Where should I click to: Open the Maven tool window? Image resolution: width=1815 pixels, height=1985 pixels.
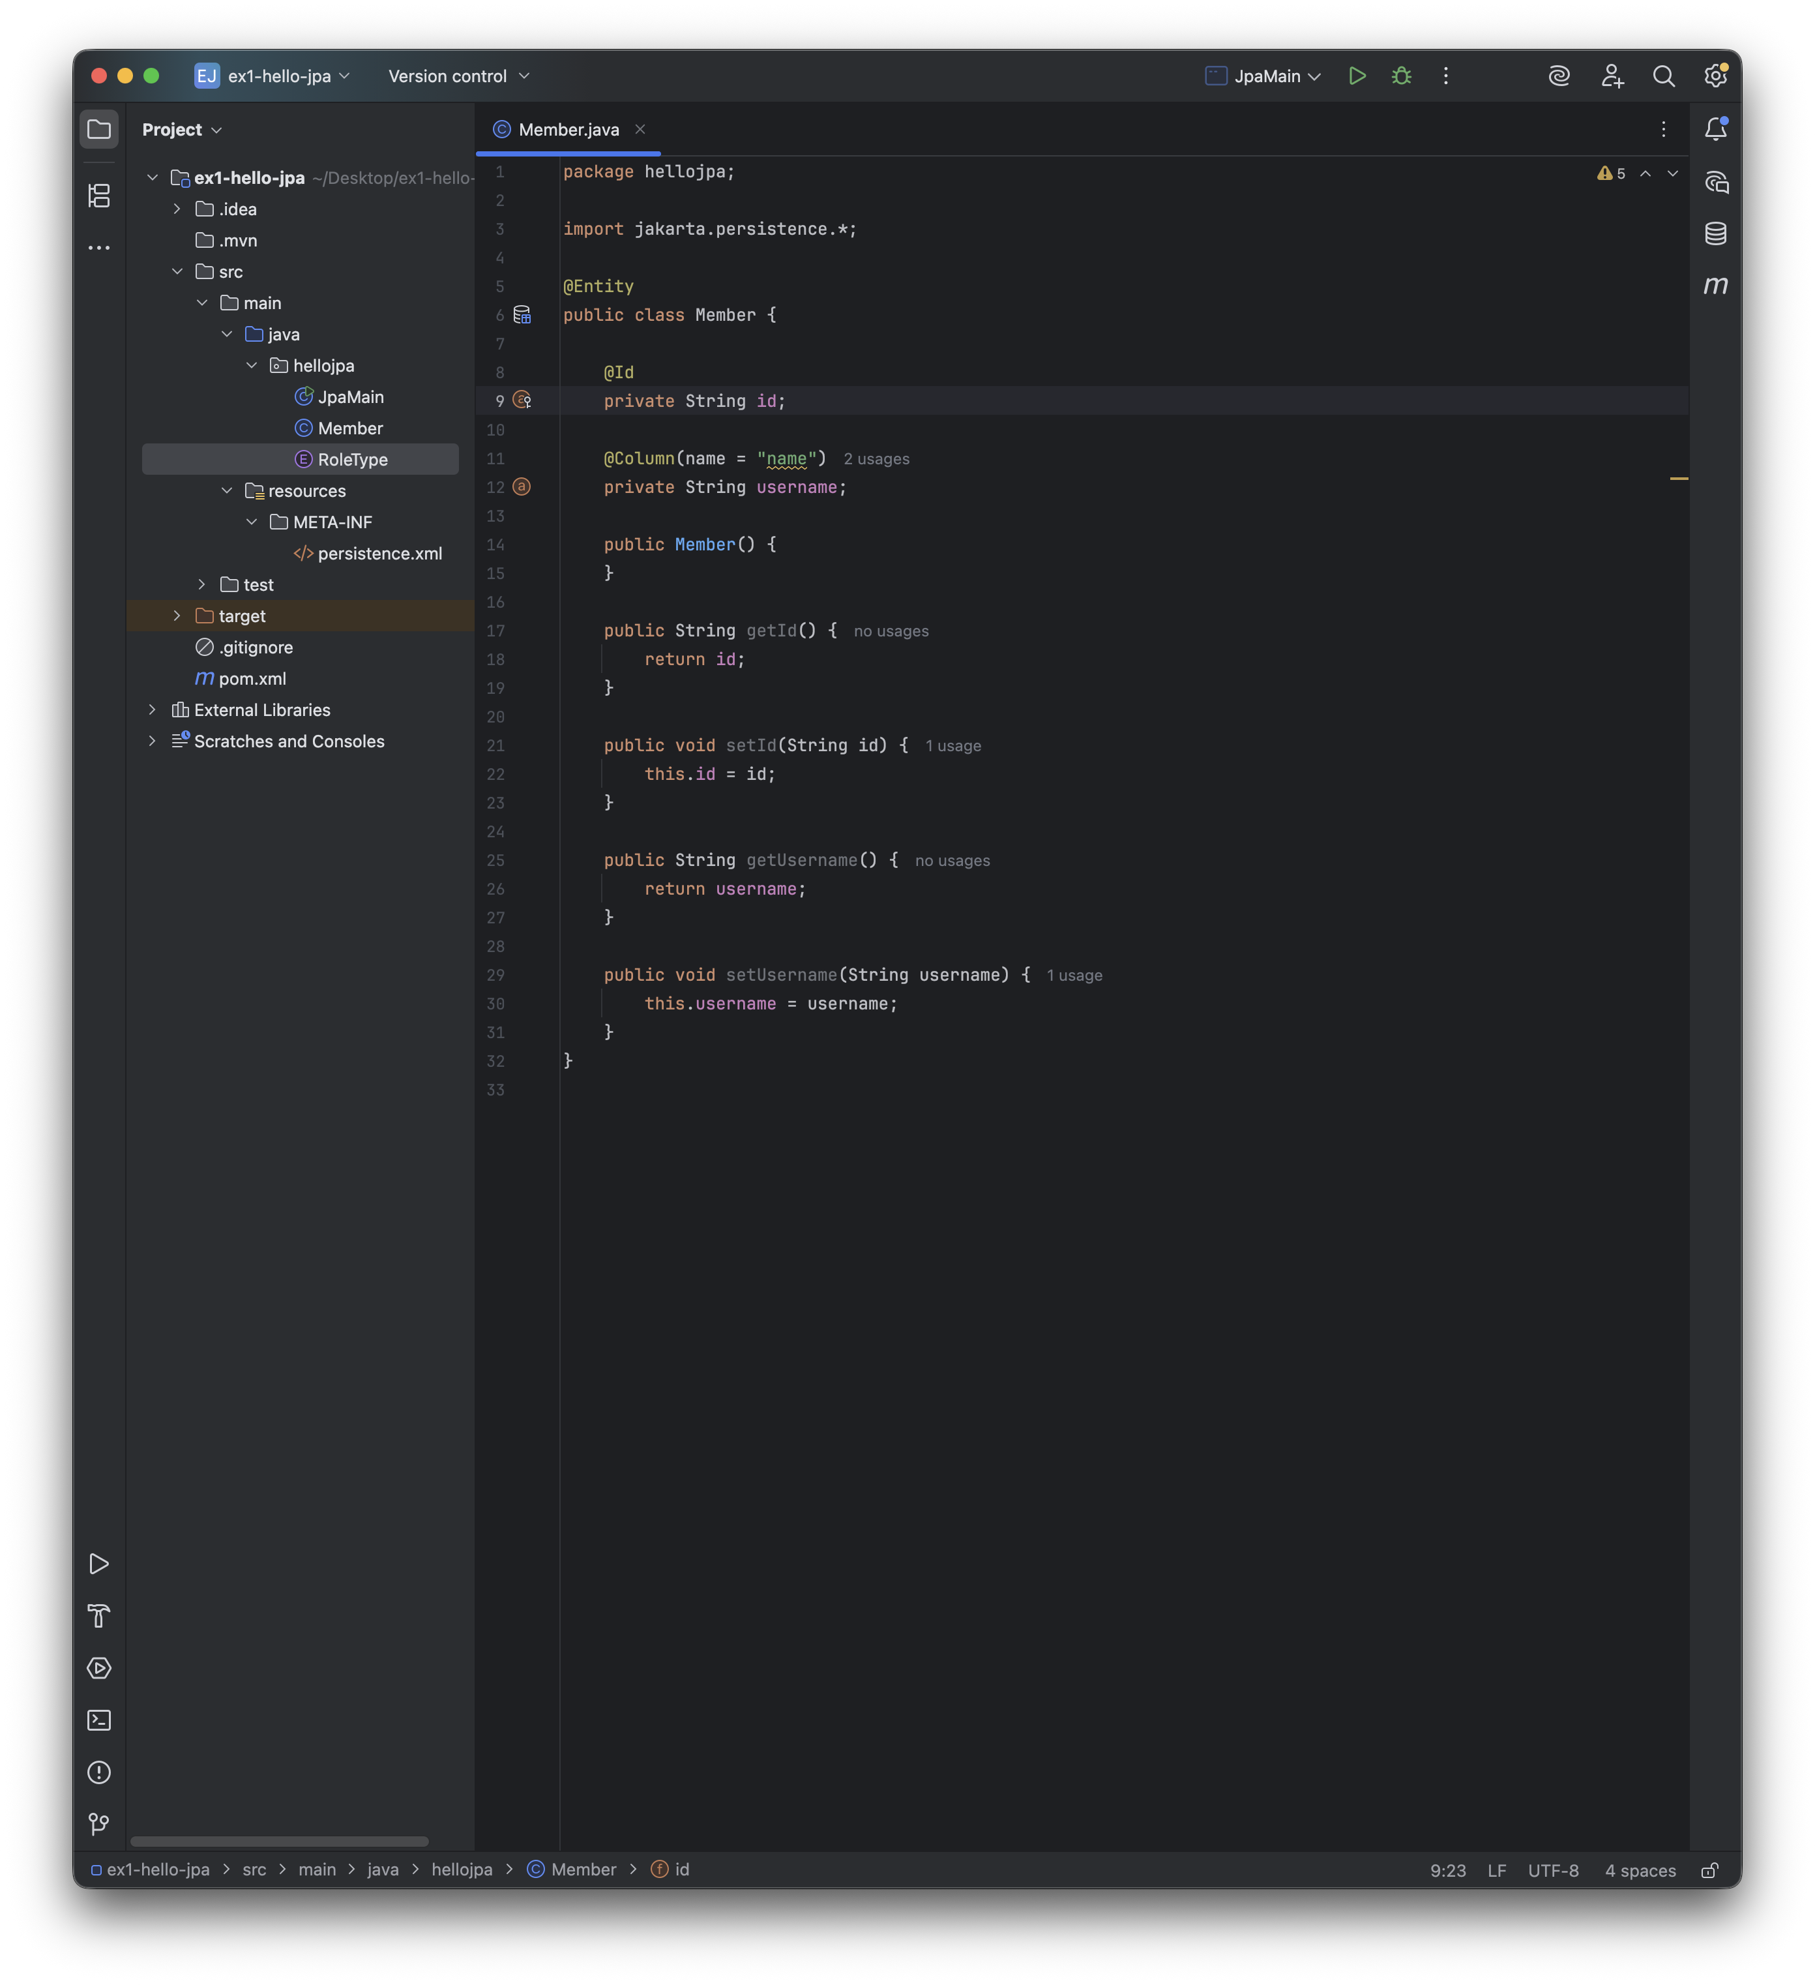pyautogui.click(x=1715, y=286)
